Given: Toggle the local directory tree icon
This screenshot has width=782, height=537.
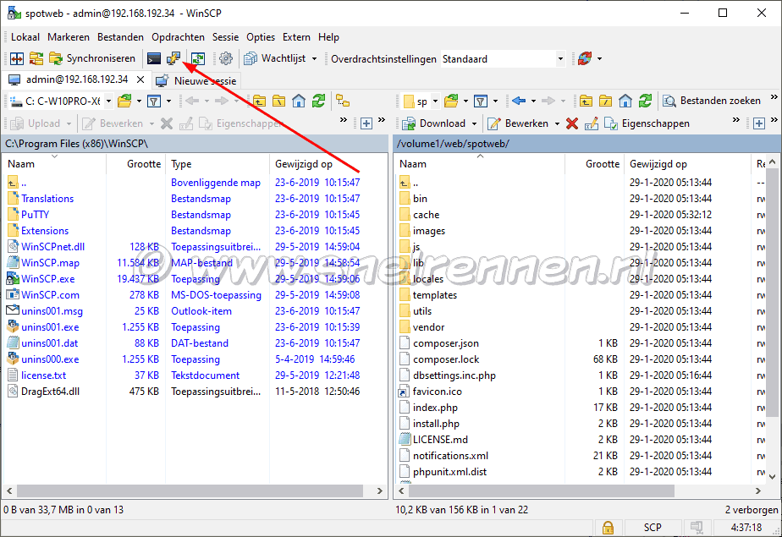Looking at the screenshot, I should point(343,101).
